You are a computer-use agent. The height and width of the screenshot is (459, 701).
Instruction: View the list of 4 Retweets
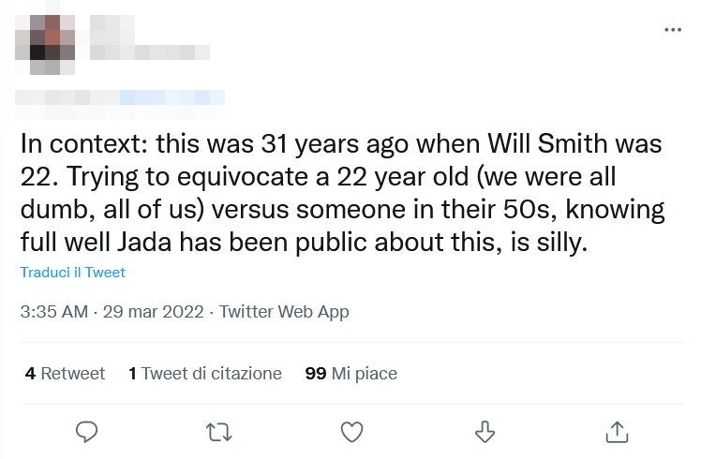[65, 373]
